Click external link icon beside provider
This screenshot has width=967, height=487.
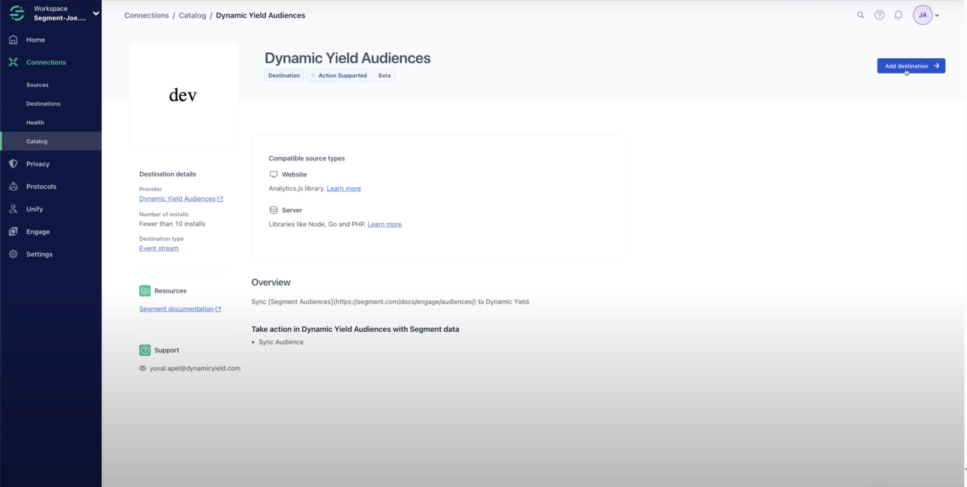tap(220, 199)
